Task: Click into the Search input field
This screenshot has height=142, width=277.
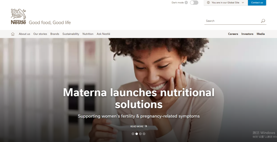Action: click(x=232, y=21)
